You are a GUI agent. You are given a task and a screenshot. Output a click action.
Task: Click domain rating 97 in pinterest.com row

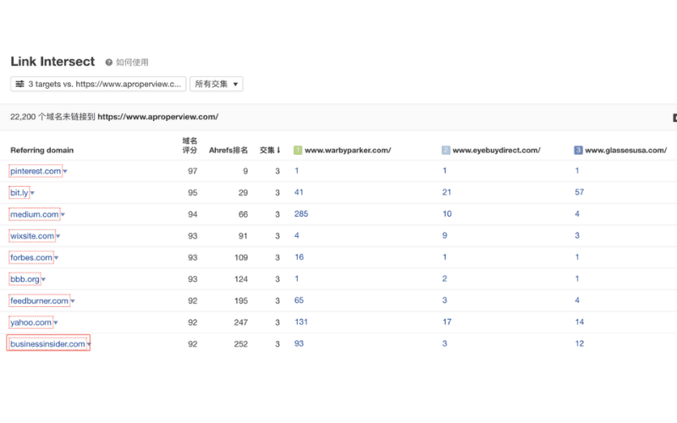(193, 172)
